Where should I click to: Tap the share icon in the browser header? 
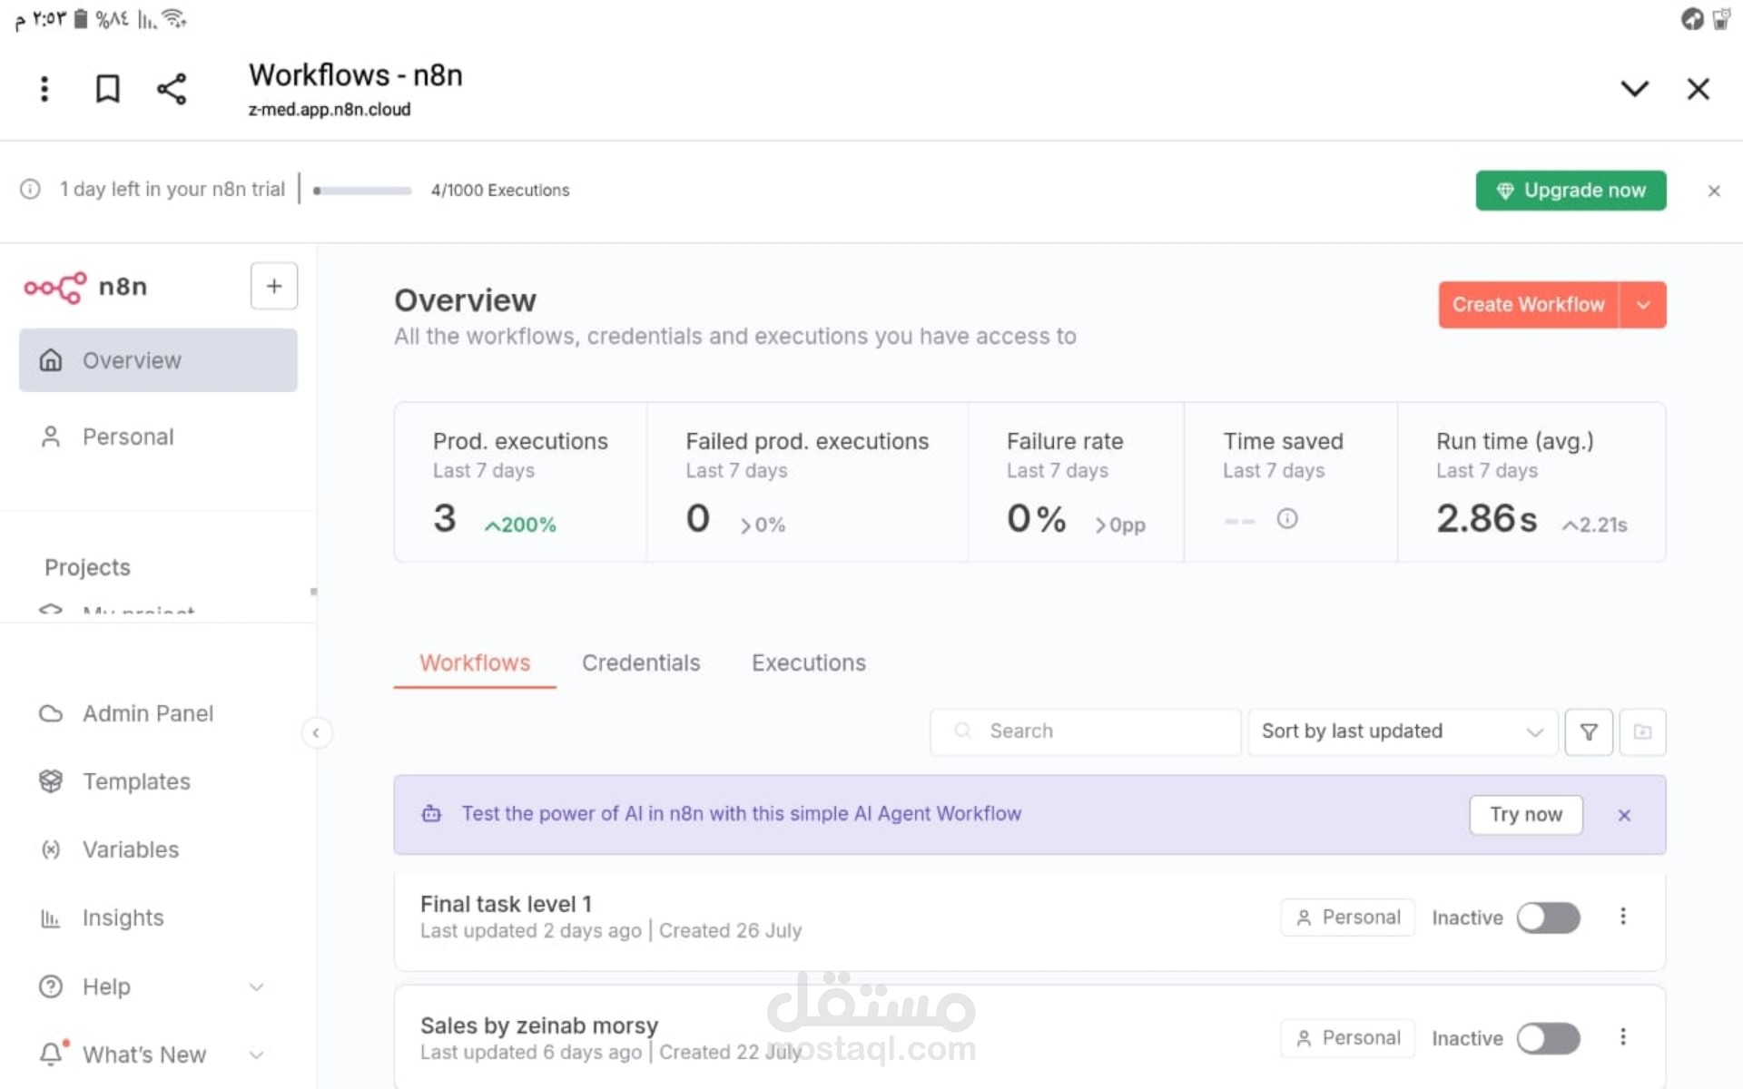coord(172,89)
